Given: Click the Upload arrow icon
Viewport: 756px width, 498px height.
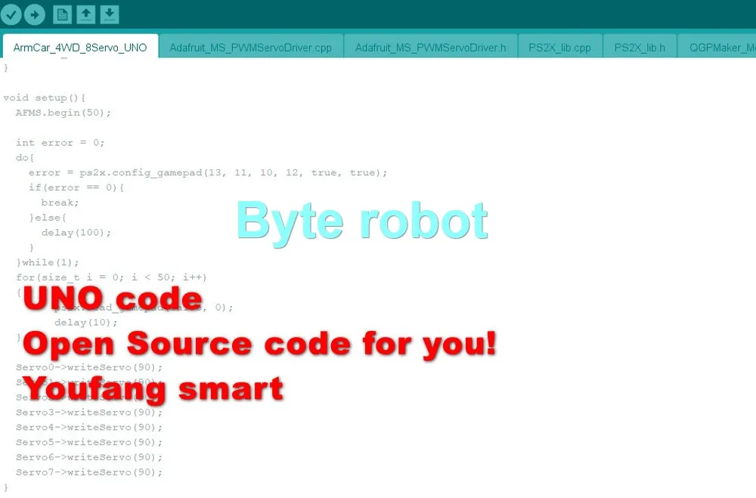Looking at the screenshot, I should (x=35, y=14).
